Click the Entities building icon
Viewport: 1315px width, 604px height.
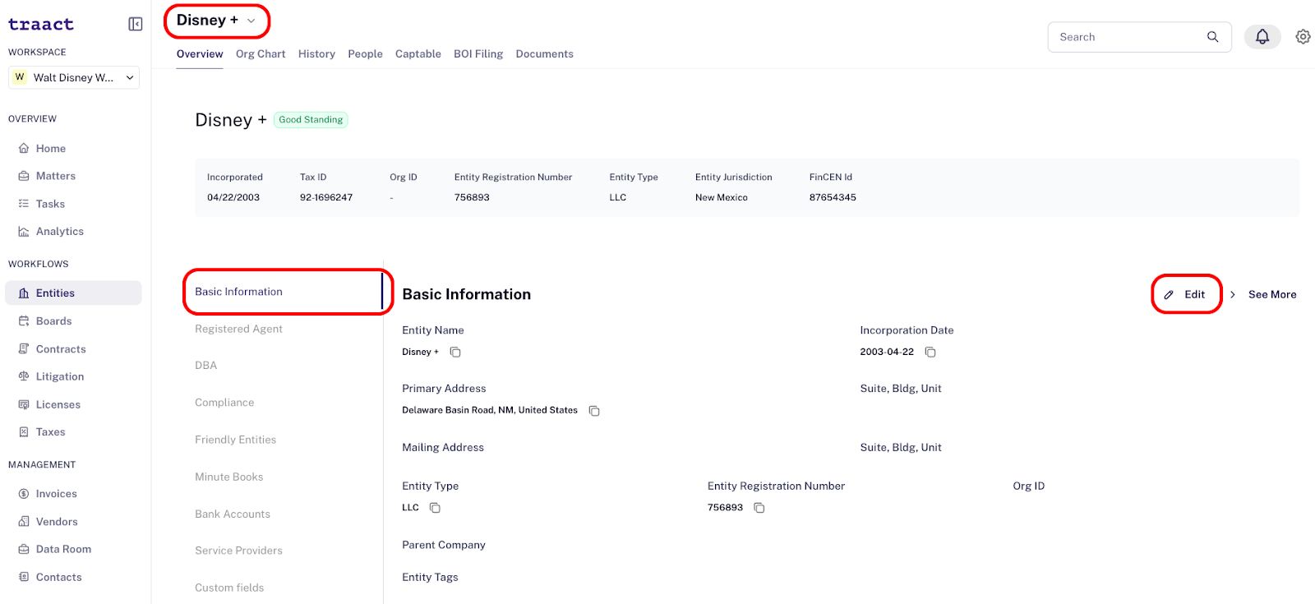pos(24,293)
